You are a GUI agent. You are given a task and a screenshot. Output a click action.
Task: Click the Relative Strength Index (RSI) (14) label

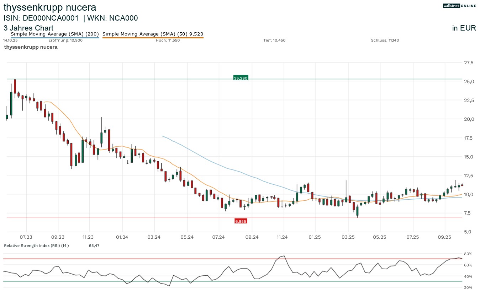tap(36, 245)
